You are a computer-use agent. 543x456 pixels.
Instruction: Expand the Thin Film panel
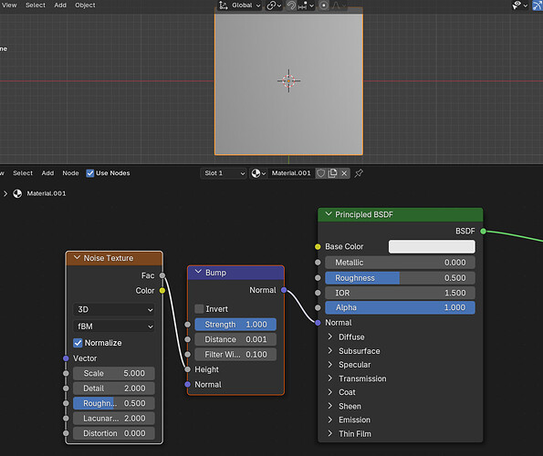[330, 433]
